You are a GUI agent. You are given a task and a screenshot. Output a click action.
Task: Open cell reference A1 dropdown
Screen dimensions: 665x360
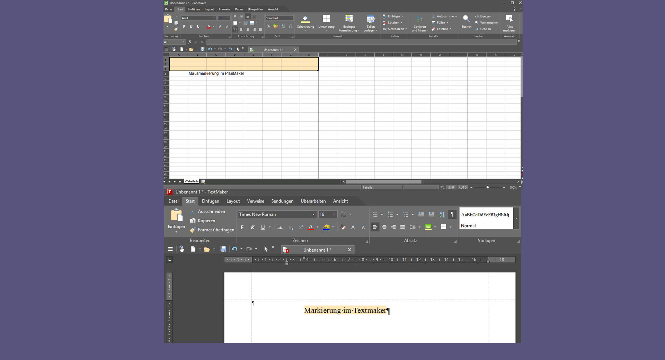(183, 42)
